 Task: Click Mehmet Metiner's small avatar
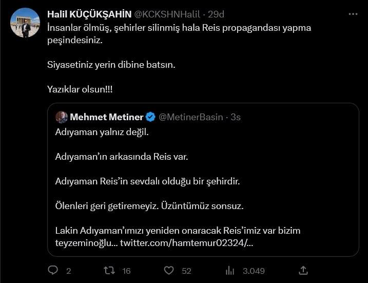[x=61, y=117]
